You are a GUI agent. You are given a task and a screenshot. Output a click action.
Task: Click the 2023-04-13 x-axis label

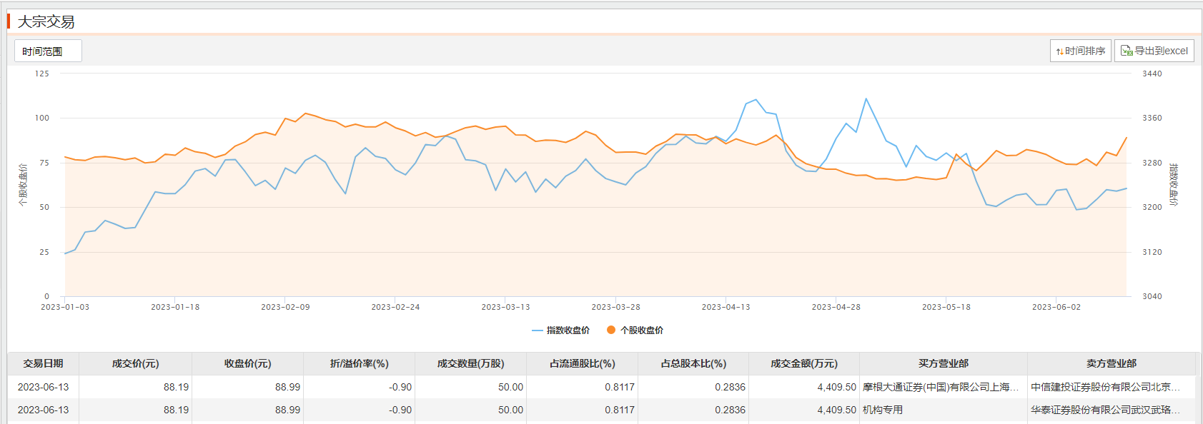tap(726, 307)
